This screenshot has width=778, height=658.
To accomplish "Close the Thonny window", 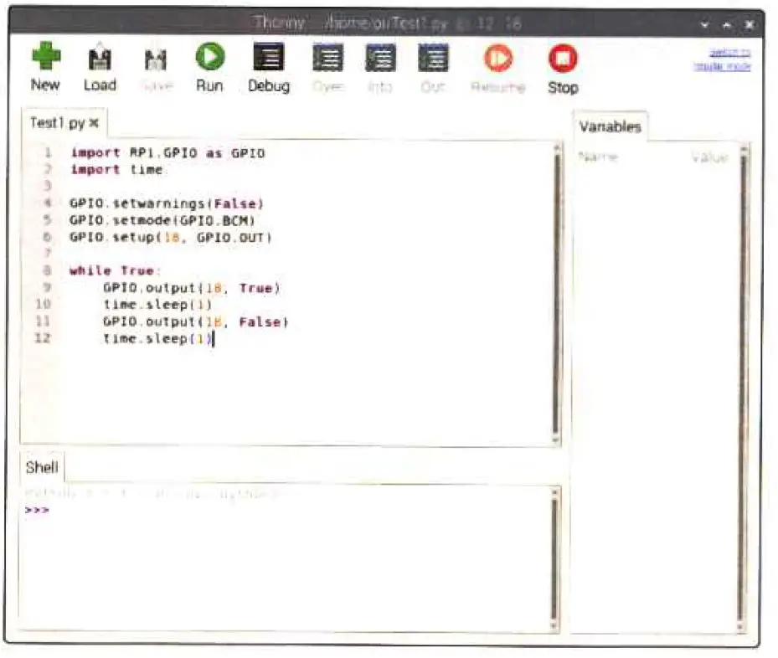I will pyautogui.click(x=750, y=23).
